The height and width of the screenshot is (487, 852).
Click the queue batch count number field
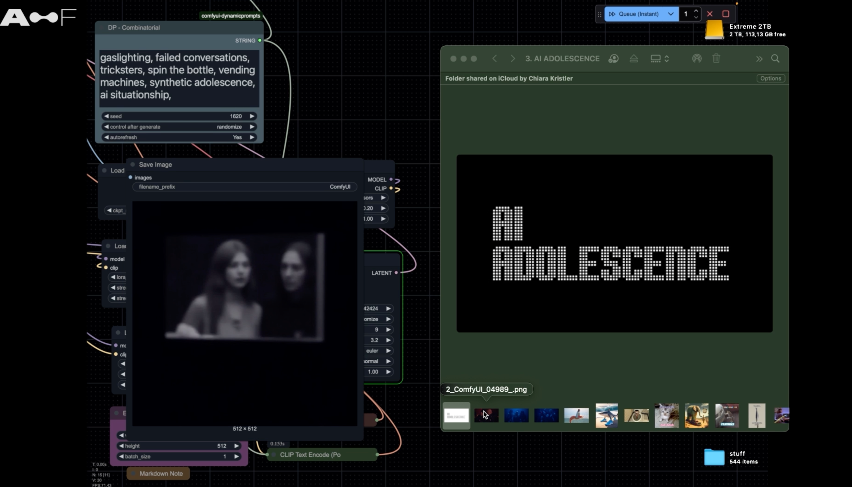(686, 14)
